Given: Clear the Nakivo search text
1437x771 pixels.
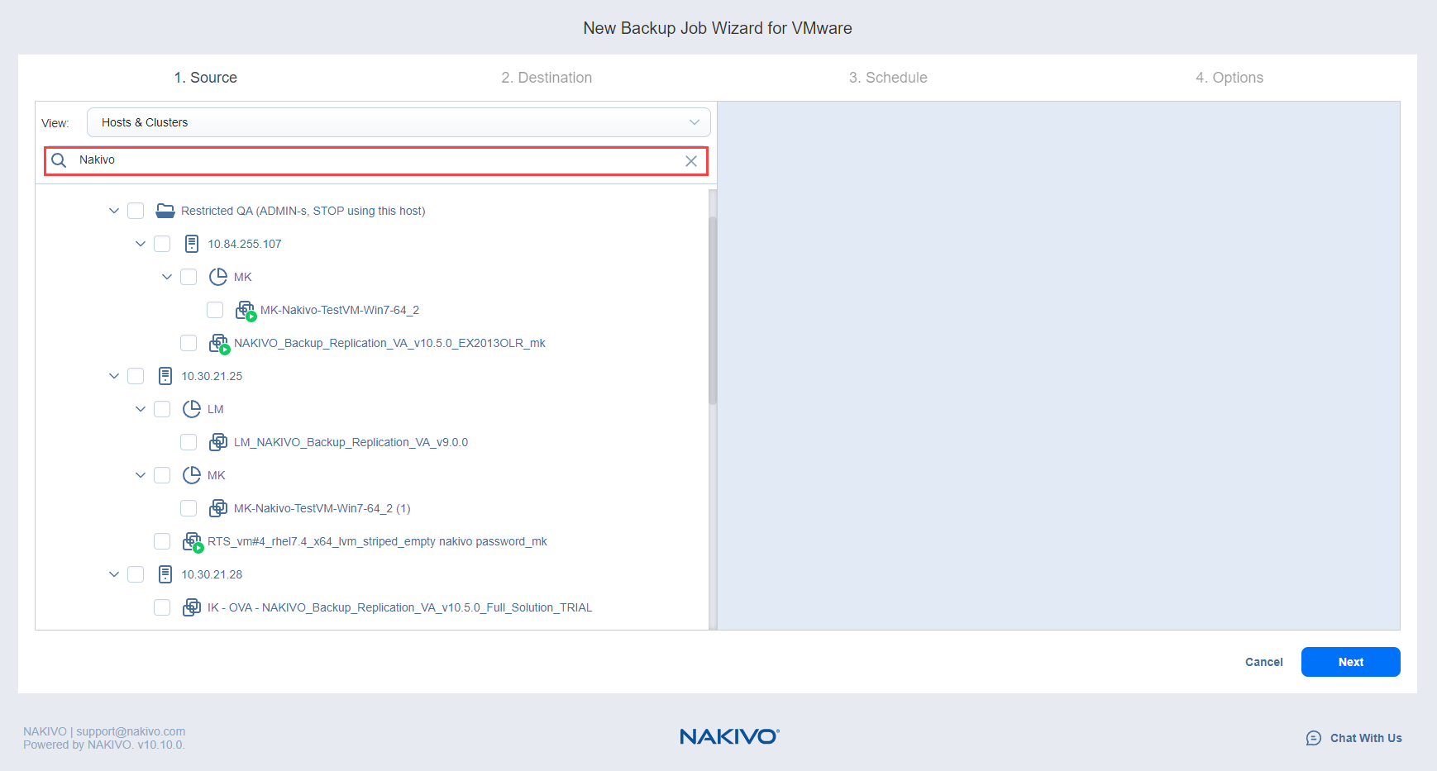Looking at the screenshot, I should 691,161.
